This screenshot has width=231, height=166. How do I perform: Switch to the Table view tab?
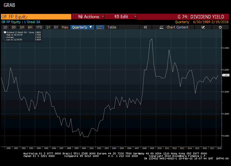(112, 27)
